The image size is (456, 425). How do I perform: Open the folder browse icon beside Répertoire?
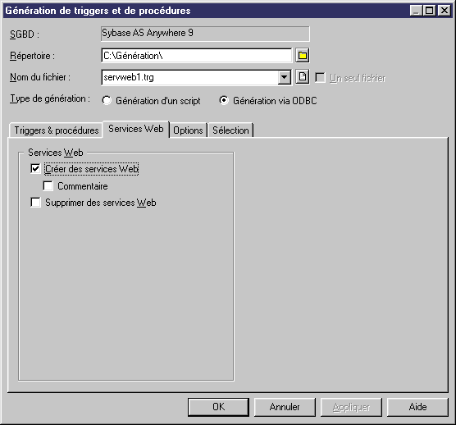(x=303, y=55)
